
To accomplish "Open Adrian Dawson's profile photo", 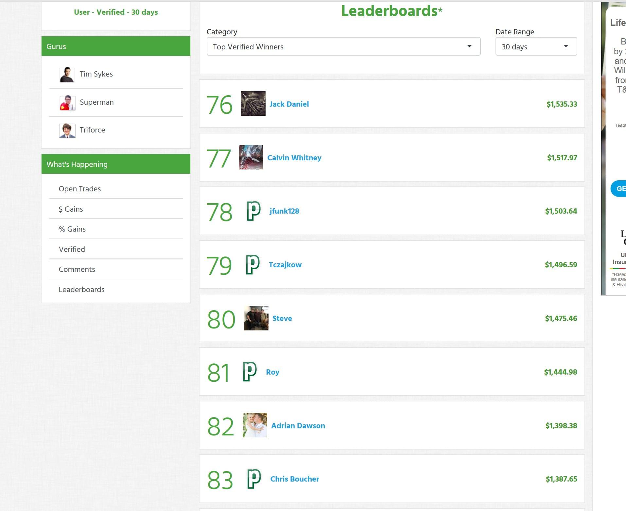I will click(255, 425).
